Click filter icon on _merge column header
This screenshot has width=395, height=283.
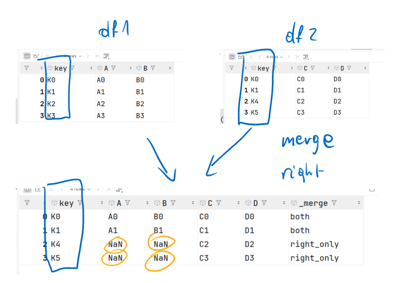(334, 203)
